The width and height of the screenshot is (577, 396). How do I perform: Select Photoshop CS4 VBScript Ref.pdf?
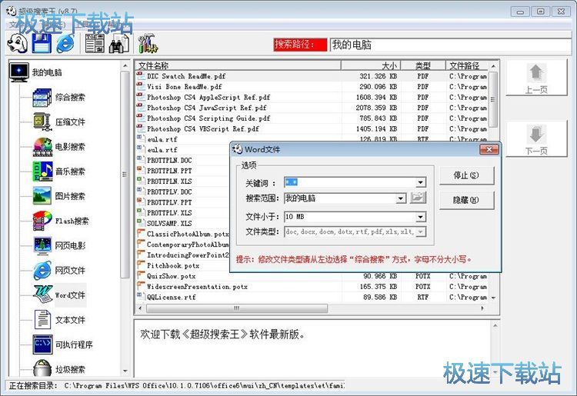(312, 129)
